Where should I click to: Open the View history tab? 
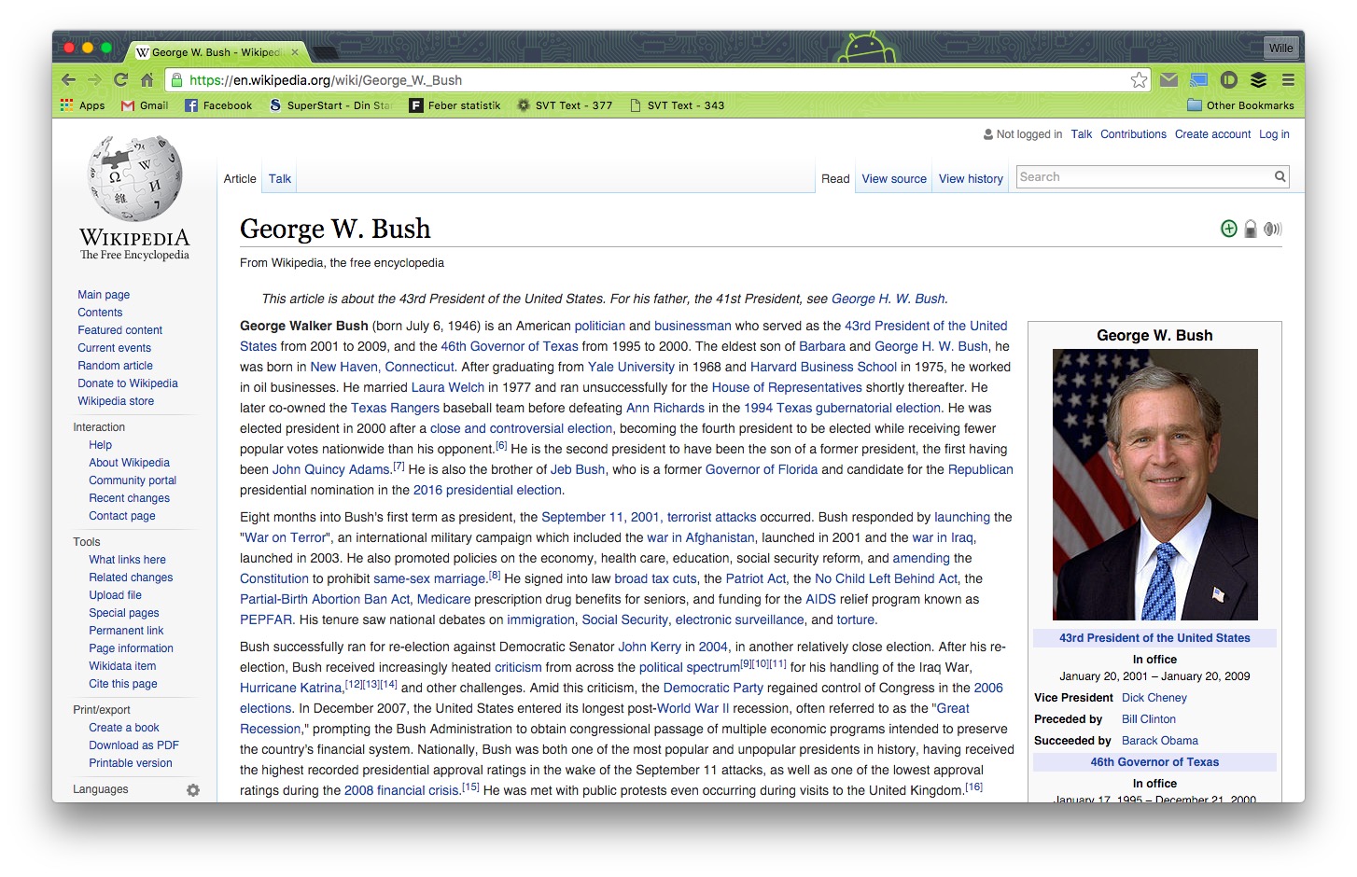[971, 179]
